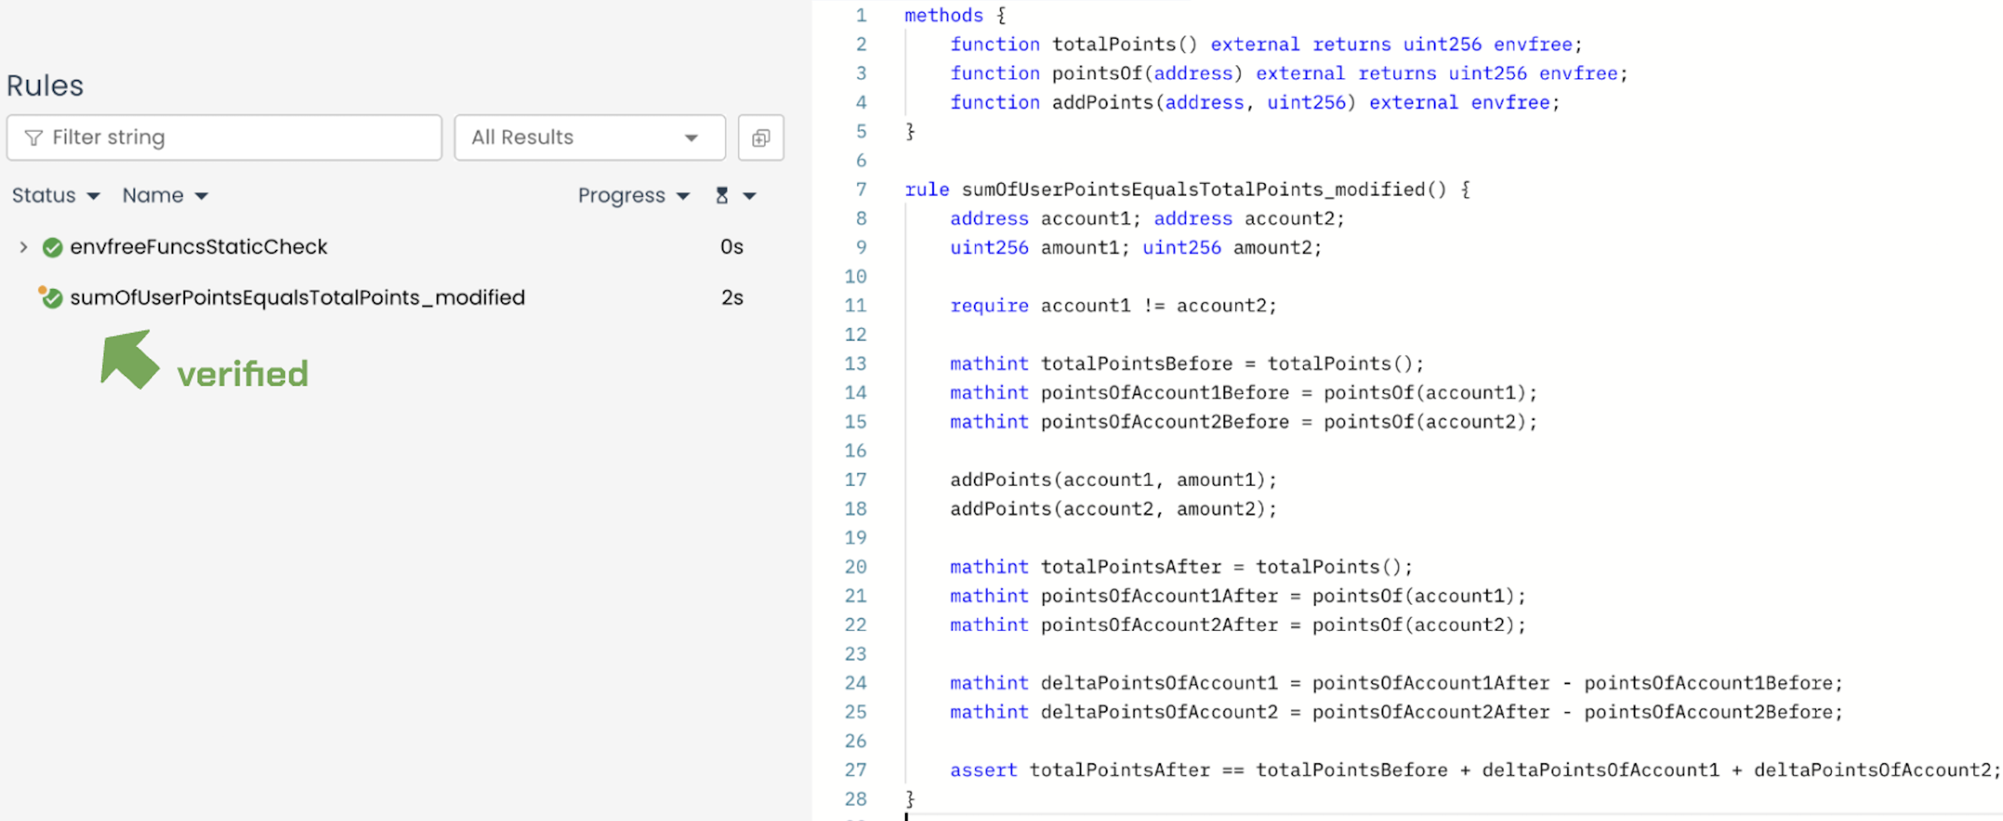Image resolution: width=2003 pixels, height=821 pixels.
Task: Click the expand-all rules icon button
Action: coord(760,137)
